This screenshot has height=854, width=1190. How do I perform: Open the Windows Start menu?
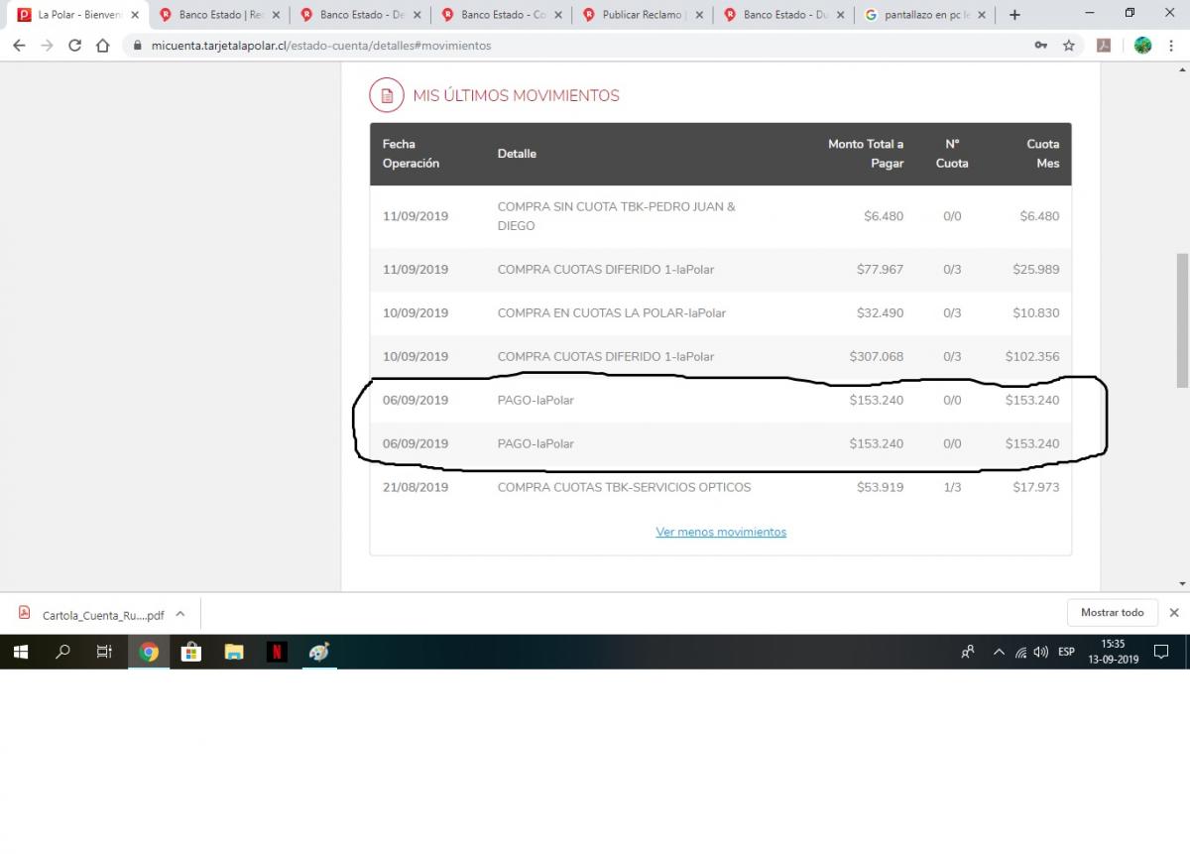[21, 652]
